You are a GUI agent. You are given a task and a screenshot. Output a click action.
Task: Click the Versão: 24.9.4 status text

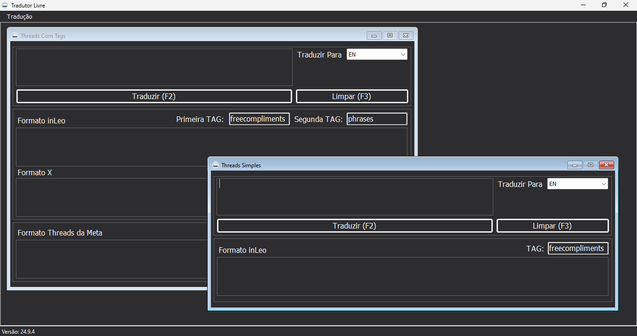[x=18, y=332]
